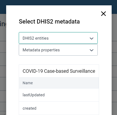Click the COVID-19 Case-based Surveillance title
This screenshot has height=115, width=117.
(x=59, y=71)
